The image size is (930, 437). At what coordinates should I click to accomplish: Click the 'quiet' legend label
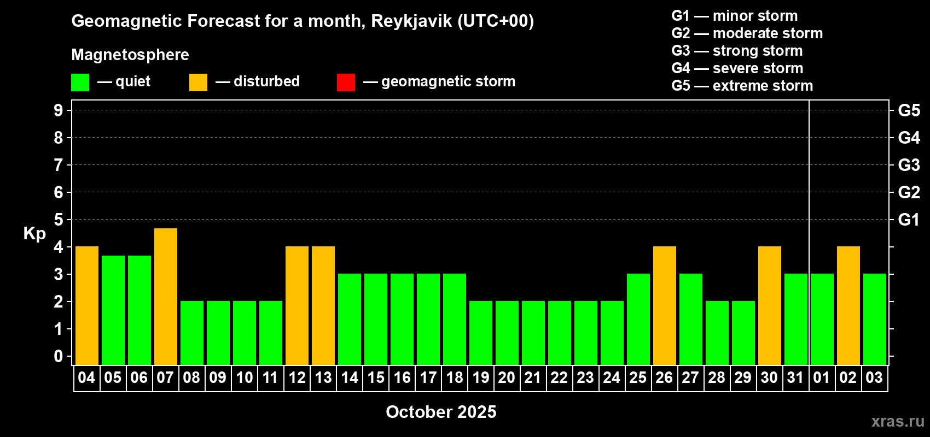133,82
